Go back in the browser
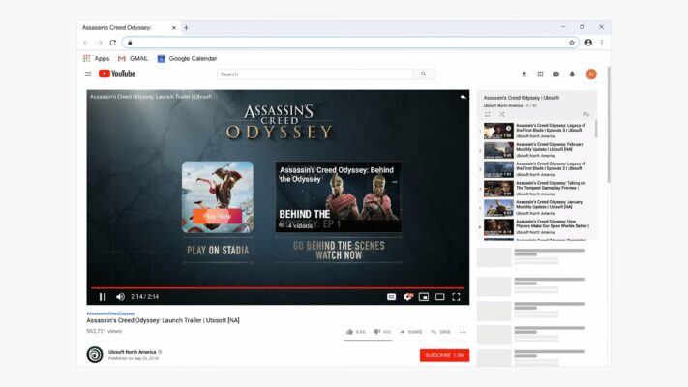This screenshot has width=688, height=387. (x=86, y=43)
